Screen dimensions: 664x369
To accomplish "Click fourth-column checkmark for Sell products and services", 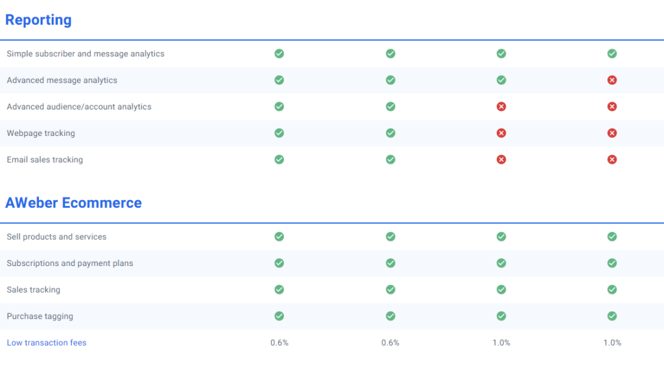I will (612, 237).
